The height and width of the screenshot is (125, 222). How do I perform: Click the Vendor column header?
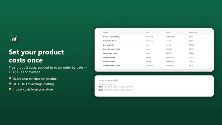coord(168,32)
